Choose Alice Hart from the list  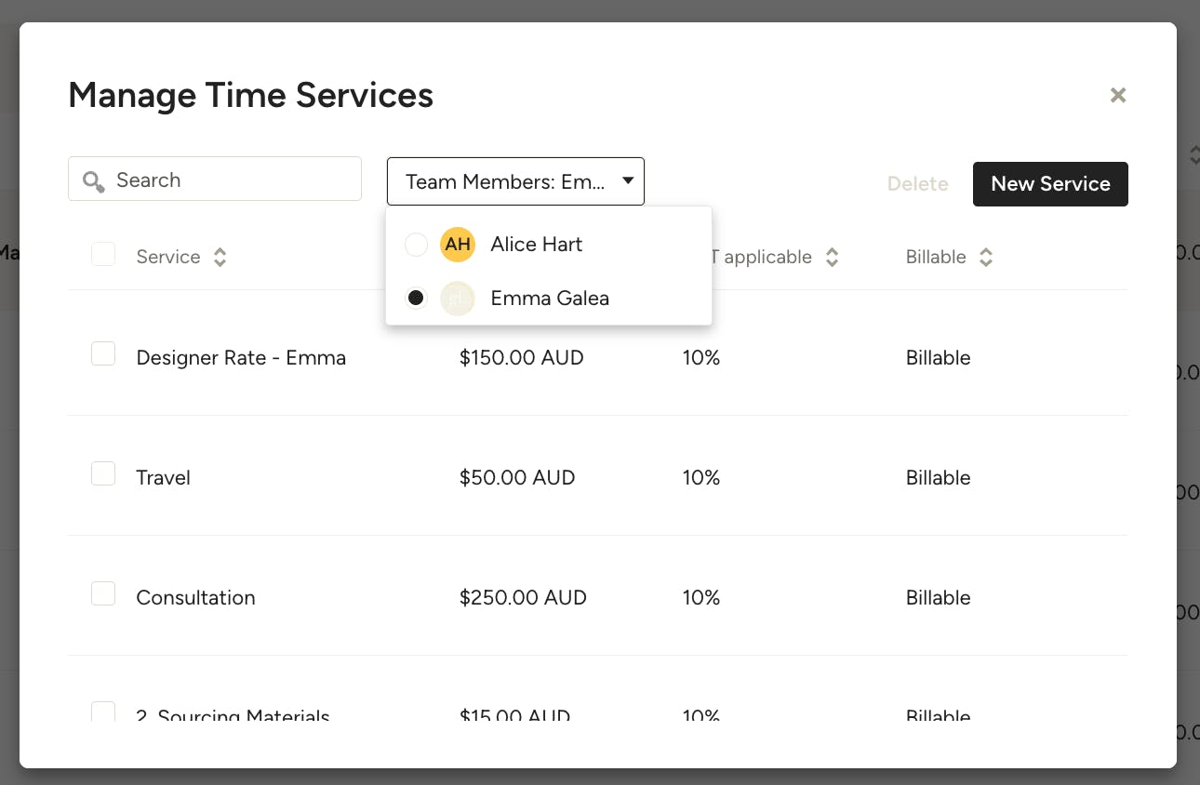pos(537,245)
